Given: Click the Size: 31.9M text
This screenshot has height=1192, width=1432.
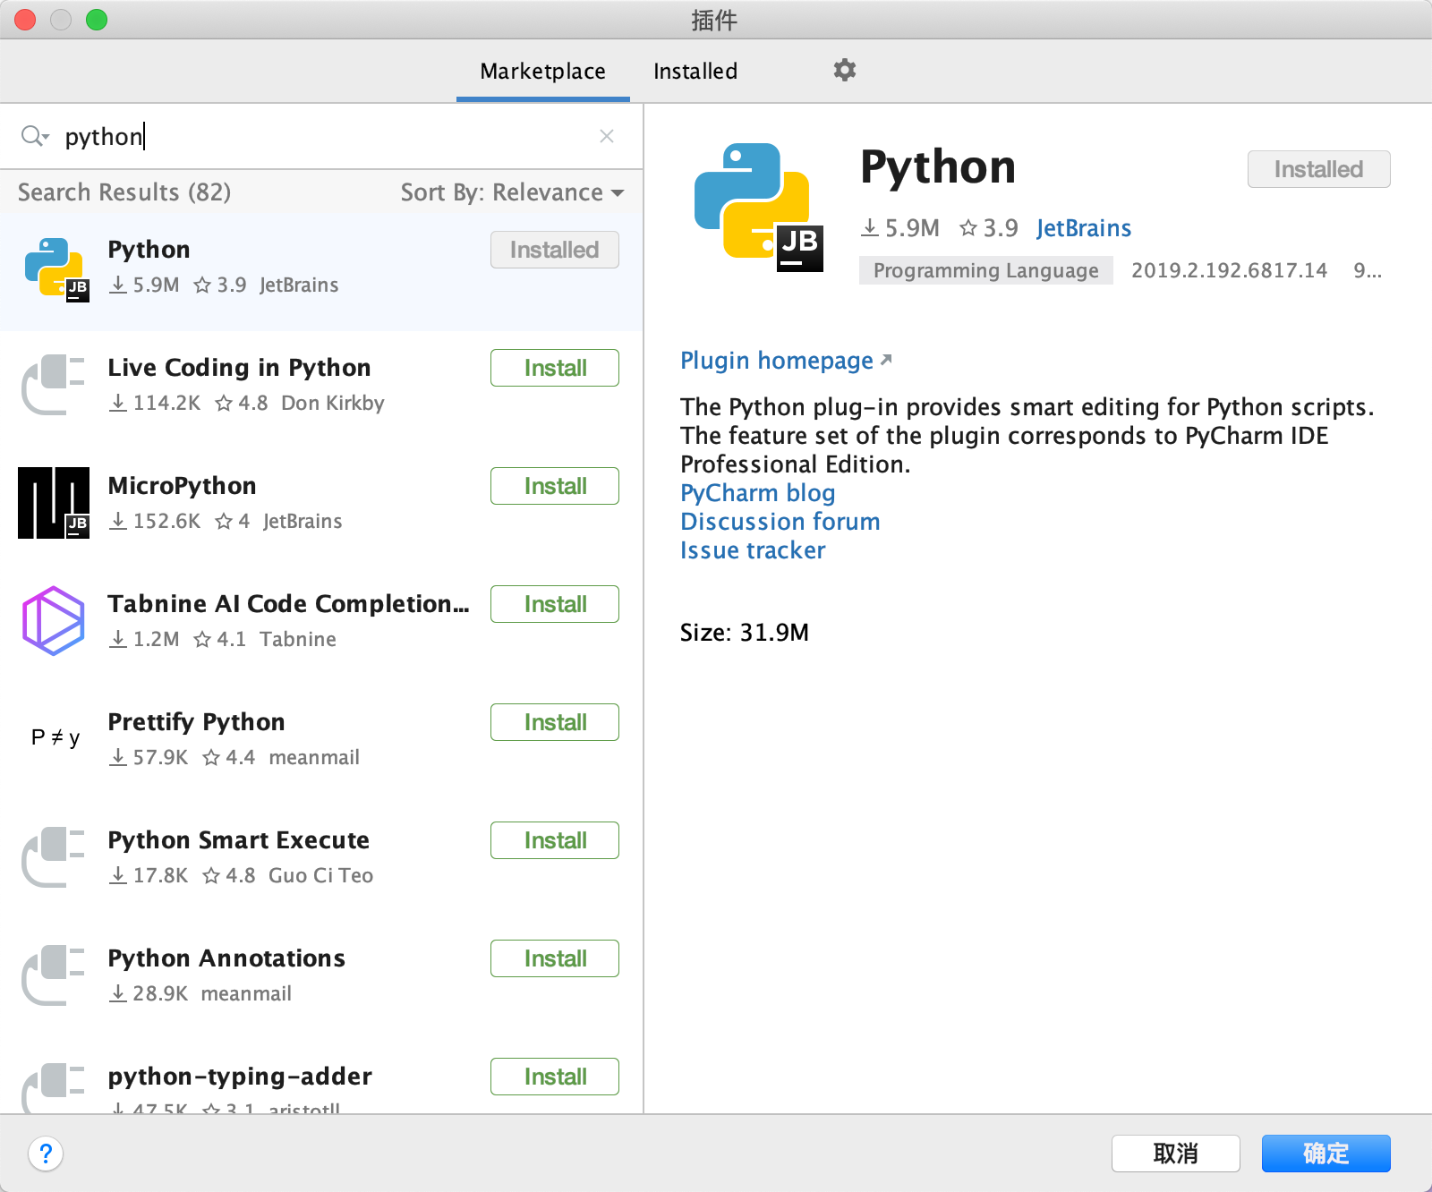Looking at the screenshot, I should pyautogui.click(x=744, y=633).
